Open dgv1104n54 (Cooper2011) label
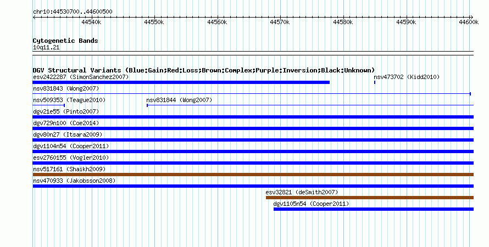 coord(71,146)
